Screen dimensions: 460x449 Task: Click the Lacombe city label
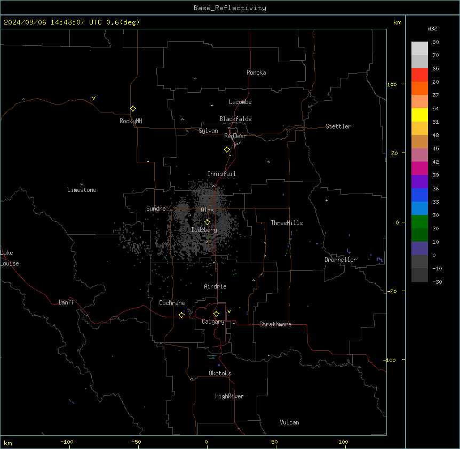240,102
